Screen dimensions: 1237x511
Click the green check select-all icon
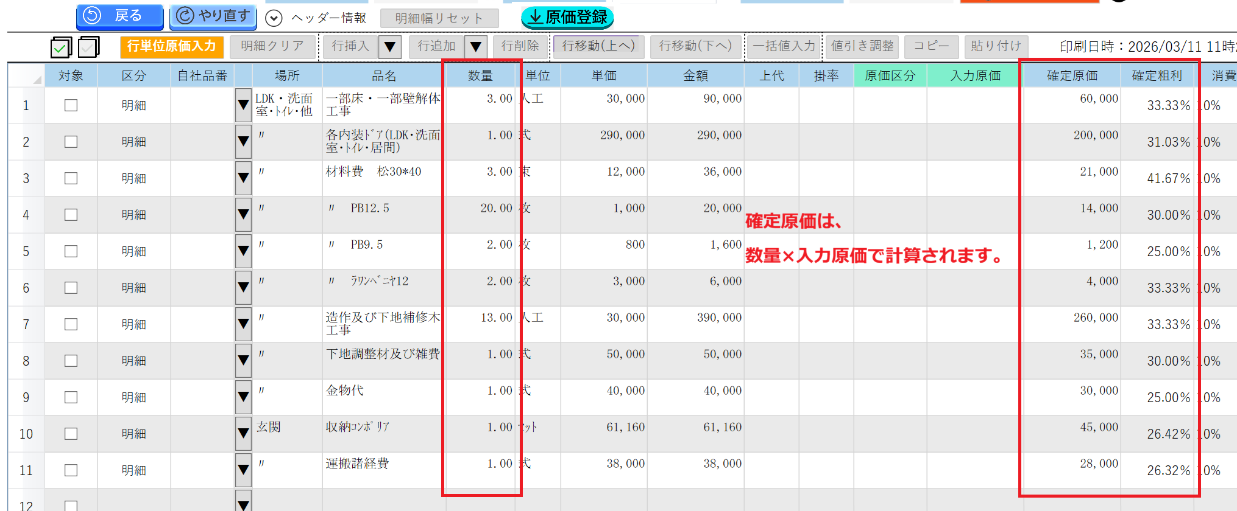(60, 47)
